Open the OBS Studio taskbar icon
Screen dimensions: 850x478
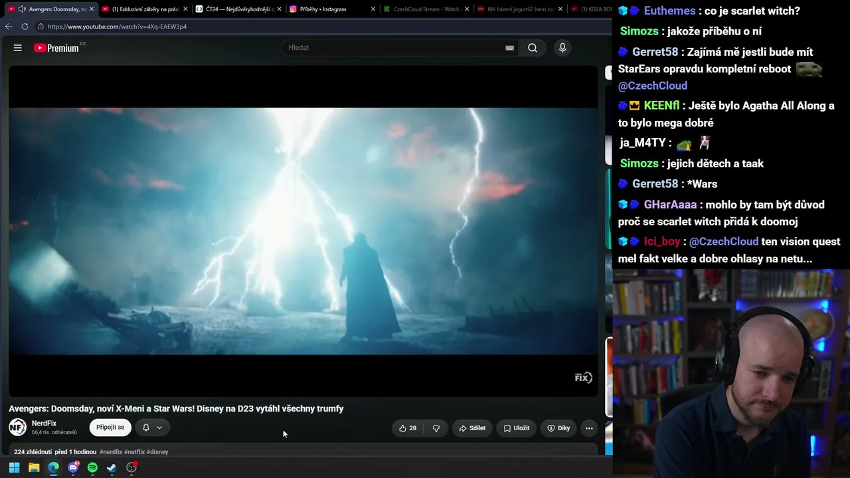pyautogui.click(x=131, y=467)
